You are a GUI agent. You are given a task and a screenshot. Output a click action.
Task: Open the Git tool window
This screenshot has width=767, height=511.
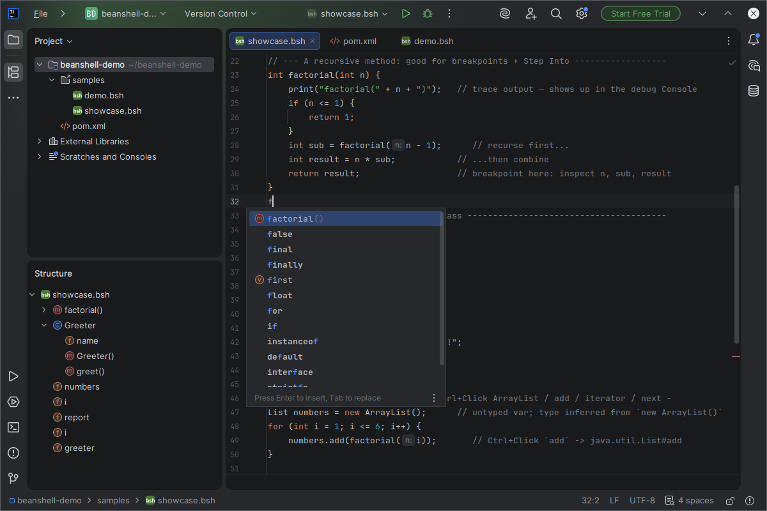point(13,478)
